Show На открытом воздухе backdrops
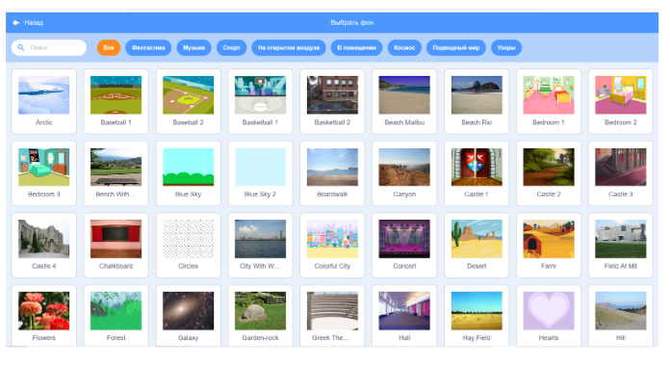This screenshot has width=670, height=369. tap(289, 47)
